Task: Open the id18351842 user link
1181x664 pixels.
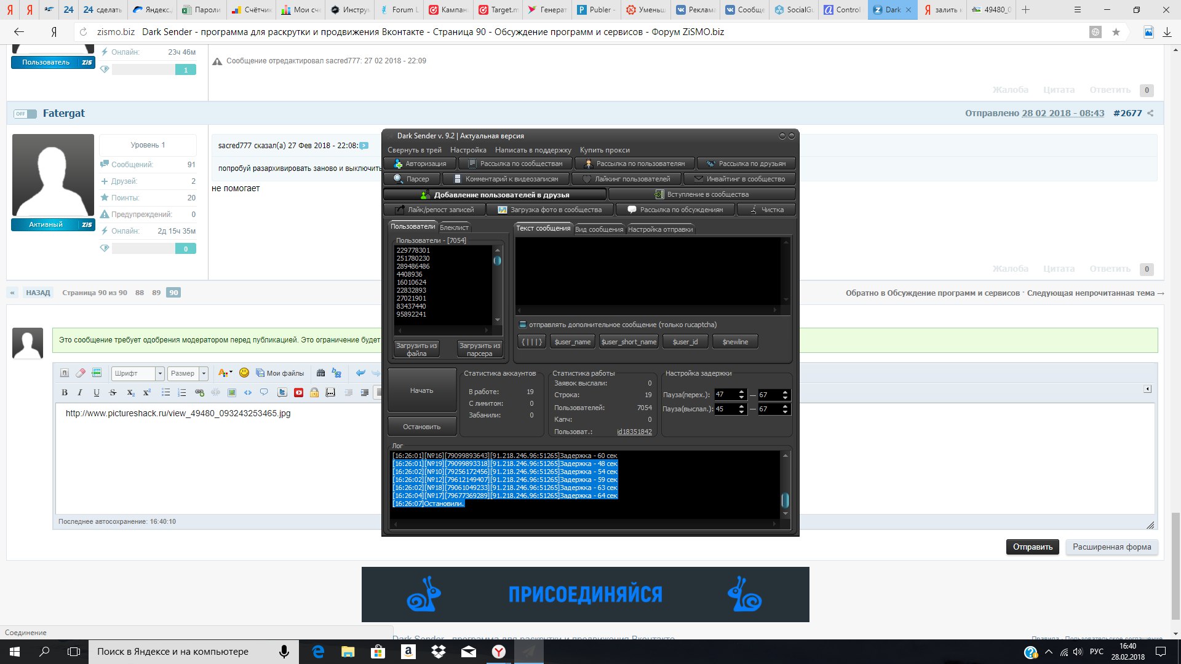Action: (634, 432)
